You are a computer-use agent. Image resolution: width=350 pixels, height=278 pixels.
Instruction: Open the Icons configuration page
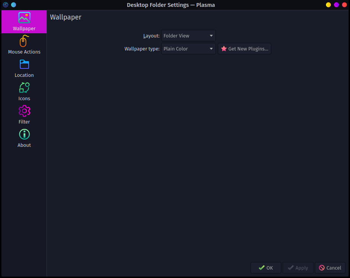(x=24, y=92)
